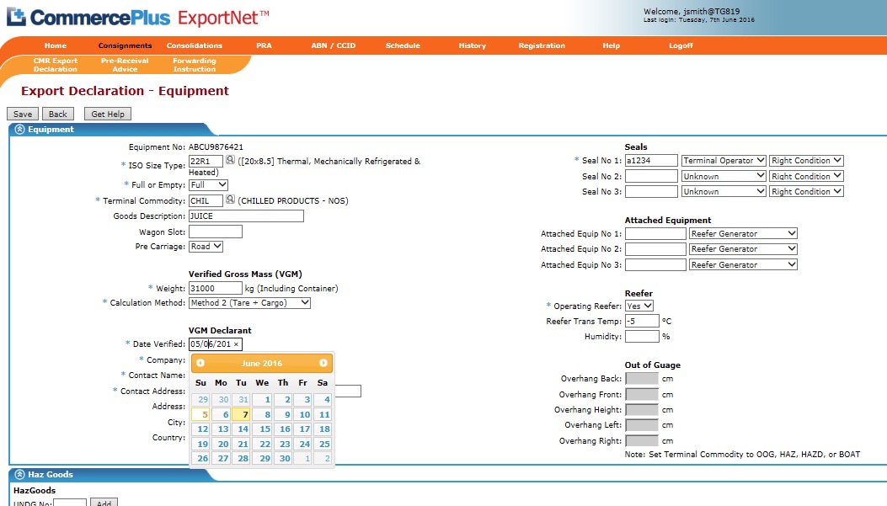Click the Save button
The image size is (887, 506).
point(23,115)
